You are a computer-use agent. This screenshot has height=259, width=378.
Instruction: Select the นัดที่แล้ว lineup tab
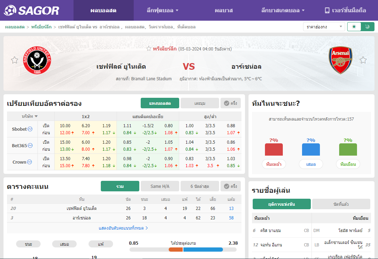[341, 204]
